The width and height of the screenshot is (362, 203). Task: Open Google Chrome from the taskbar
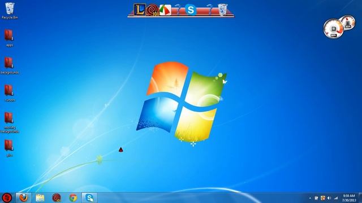(x=73, y=198)
